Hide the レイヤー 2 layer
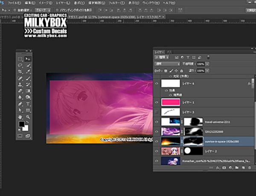This screenshot has width=256, height=196. tap(157, 151)
